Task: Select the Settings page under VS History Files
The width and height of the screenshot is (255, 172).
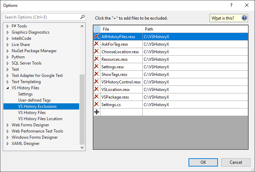Action: pos(25,94)
